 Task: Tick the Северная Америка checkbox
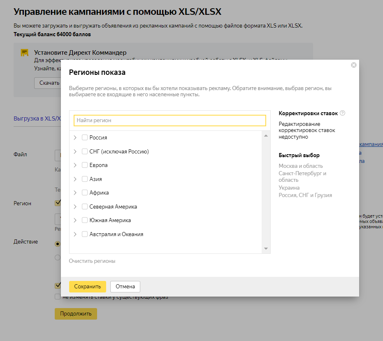85,207
